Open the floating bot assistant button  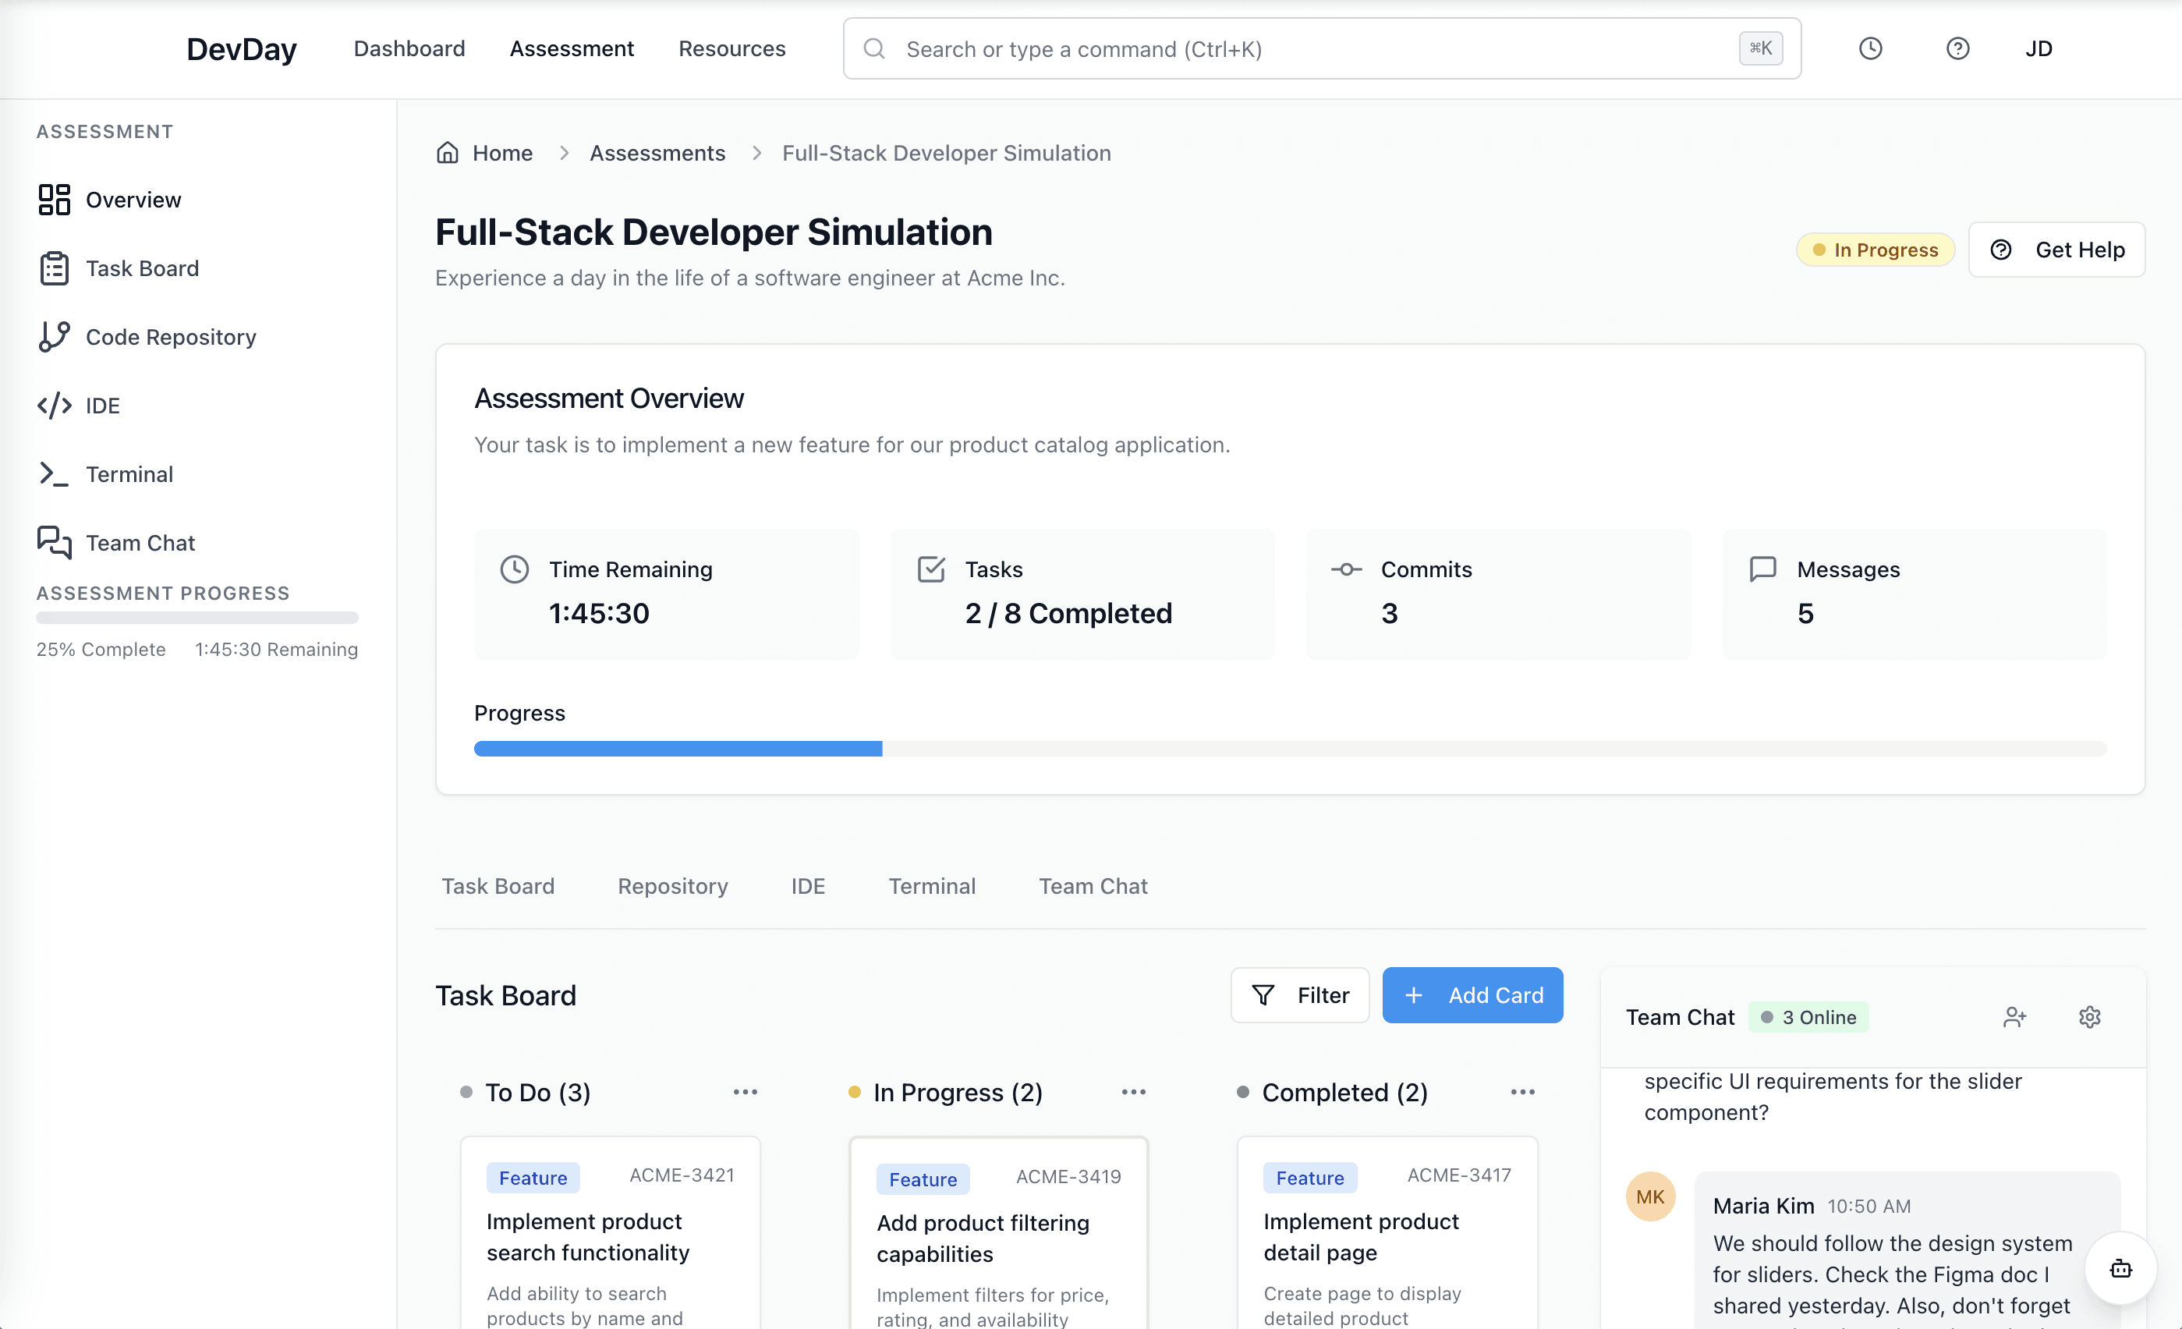[2121, 1269]
